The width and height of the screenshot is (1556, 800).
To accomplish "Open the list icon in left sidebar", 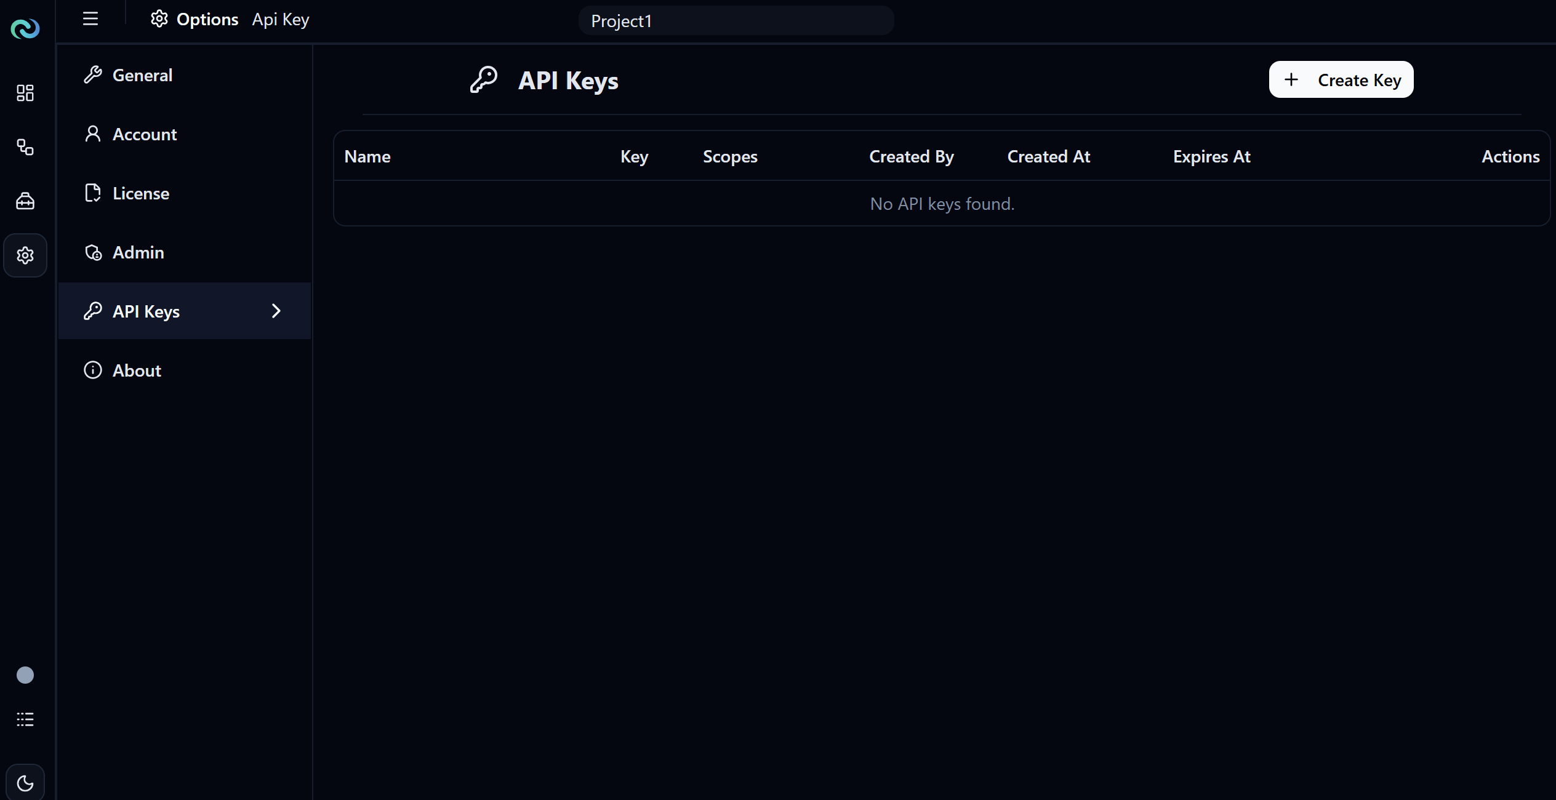I will pos(25,719).
